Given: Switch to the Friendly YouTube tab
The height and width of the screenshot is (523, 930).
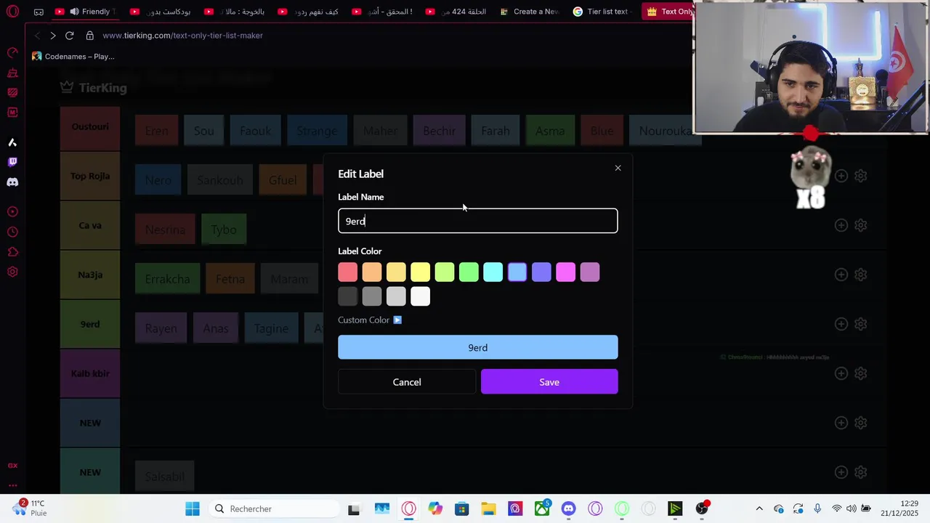Looking at the screenshot, I should [85, 12].
